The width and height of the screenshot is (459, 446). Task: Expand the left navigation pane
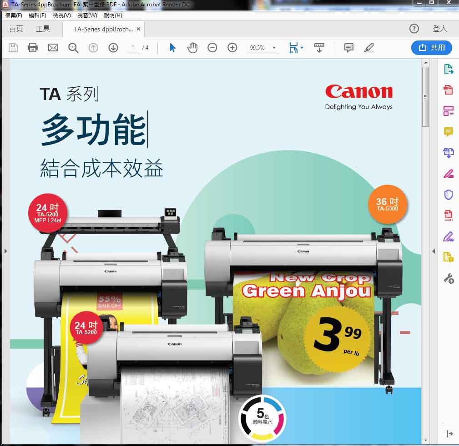click(5, 251)
